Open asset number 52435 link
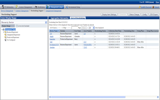 pos(85,47)
